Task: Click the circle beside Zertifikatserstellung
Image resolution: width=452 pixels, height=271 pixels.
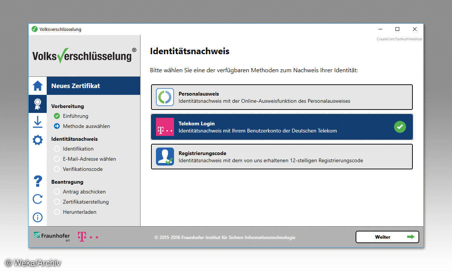Action: click(57, 202)
